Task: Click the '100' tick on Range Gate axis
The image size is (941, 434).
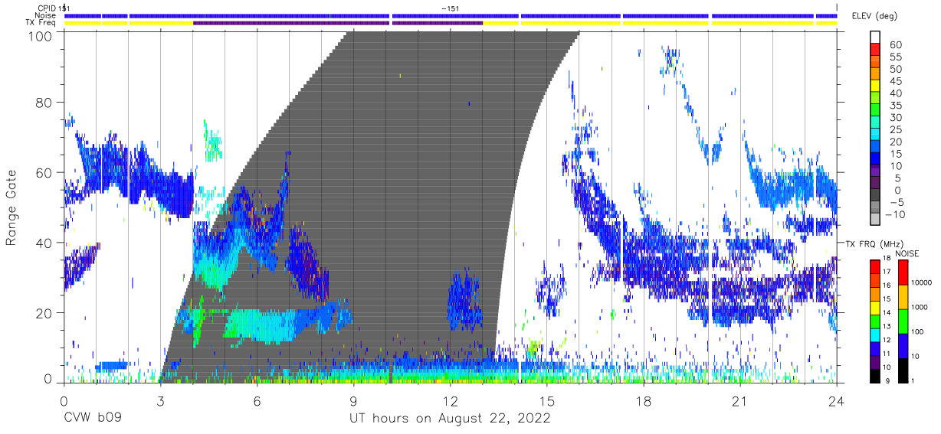Action: [41, 36]
